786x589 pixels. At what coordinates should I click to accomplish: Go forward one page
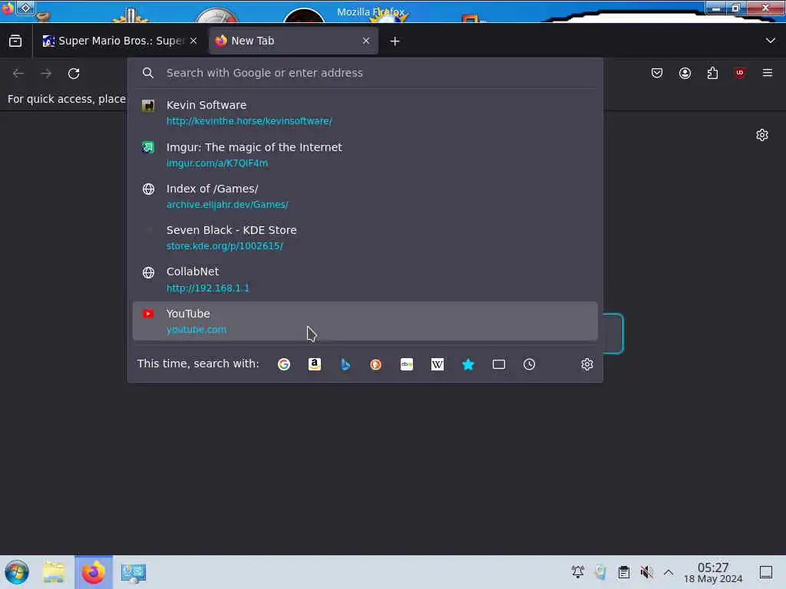[46, 74]
